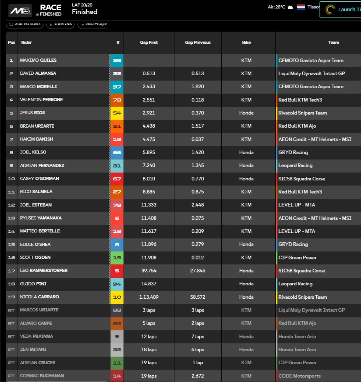Click 12 laps gap for Veda Pratama

[149, 336]
